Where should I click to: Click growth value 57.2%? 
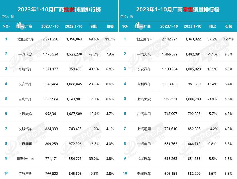pos(212,39)
